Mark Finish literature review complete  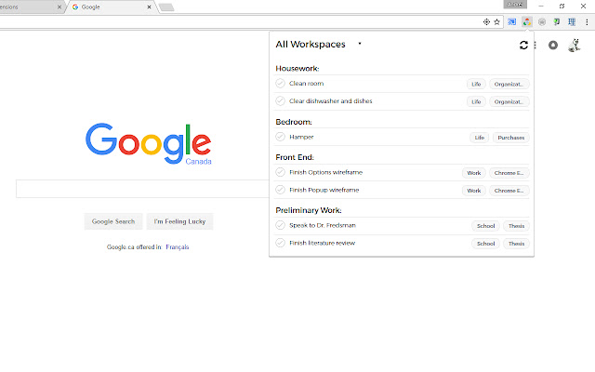pos(280,243)
